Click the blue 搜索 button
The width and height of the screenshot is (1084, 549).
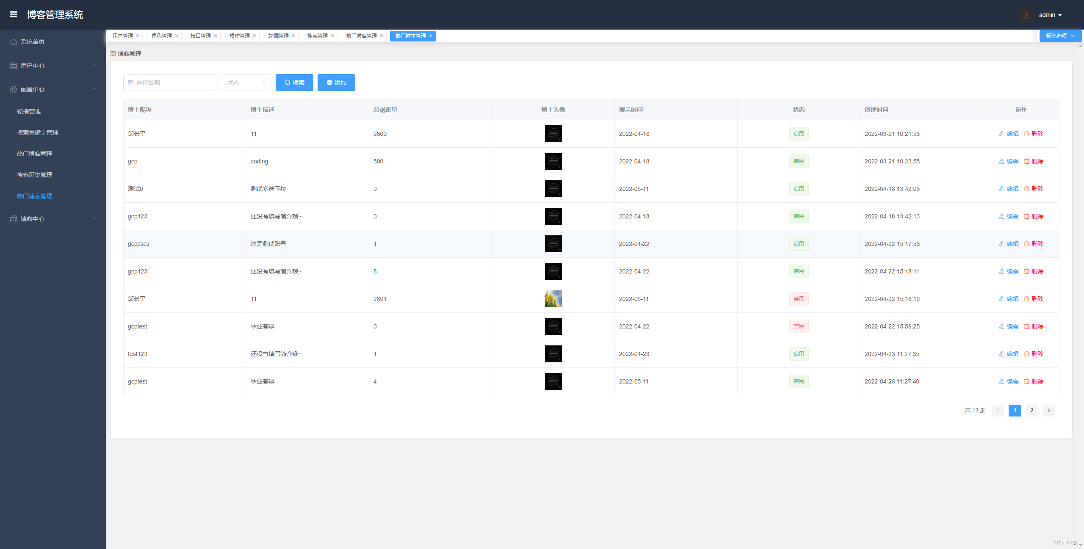click(x=294, y=83)
